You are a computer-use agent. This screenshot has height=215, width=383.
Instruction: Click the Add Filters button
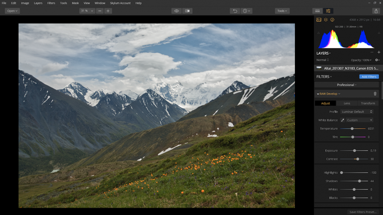tap(369, 77)
